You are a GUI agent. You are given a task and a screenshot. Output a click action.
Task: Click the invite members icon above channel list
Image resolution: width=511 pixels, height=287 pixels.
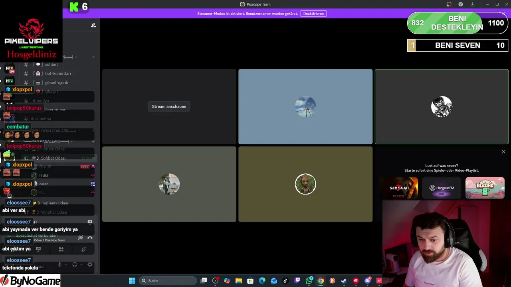coord(93,25)
